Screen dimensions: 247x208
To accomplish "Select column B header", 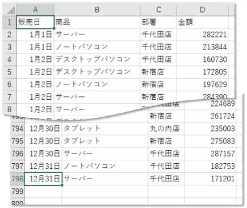I will [97, 10].
